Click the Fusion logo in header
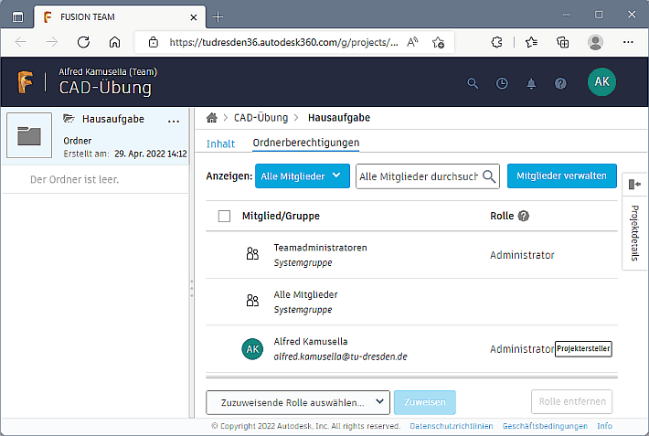This screenshot has height=436, width=649. click(x=25, y=81)
